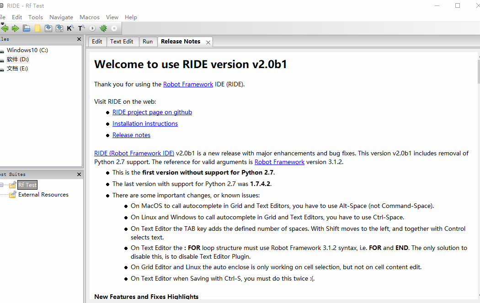Image resolution: width=480 pixels, height=303 pixels.
Task: Maximize the RIDE window
Action: click(x=458, y=5)
